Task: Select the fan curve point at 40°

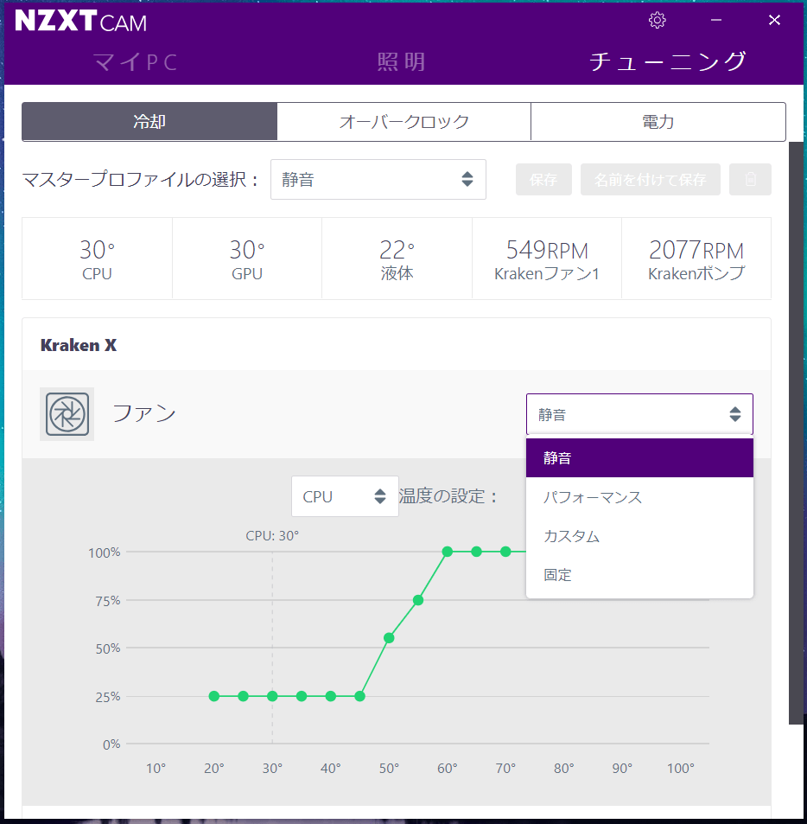Action: point(330,696)
